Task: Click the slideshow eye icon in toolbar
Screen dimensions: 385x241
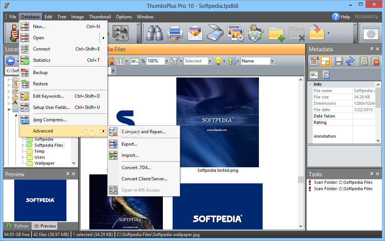Action: tap(120, 33)
